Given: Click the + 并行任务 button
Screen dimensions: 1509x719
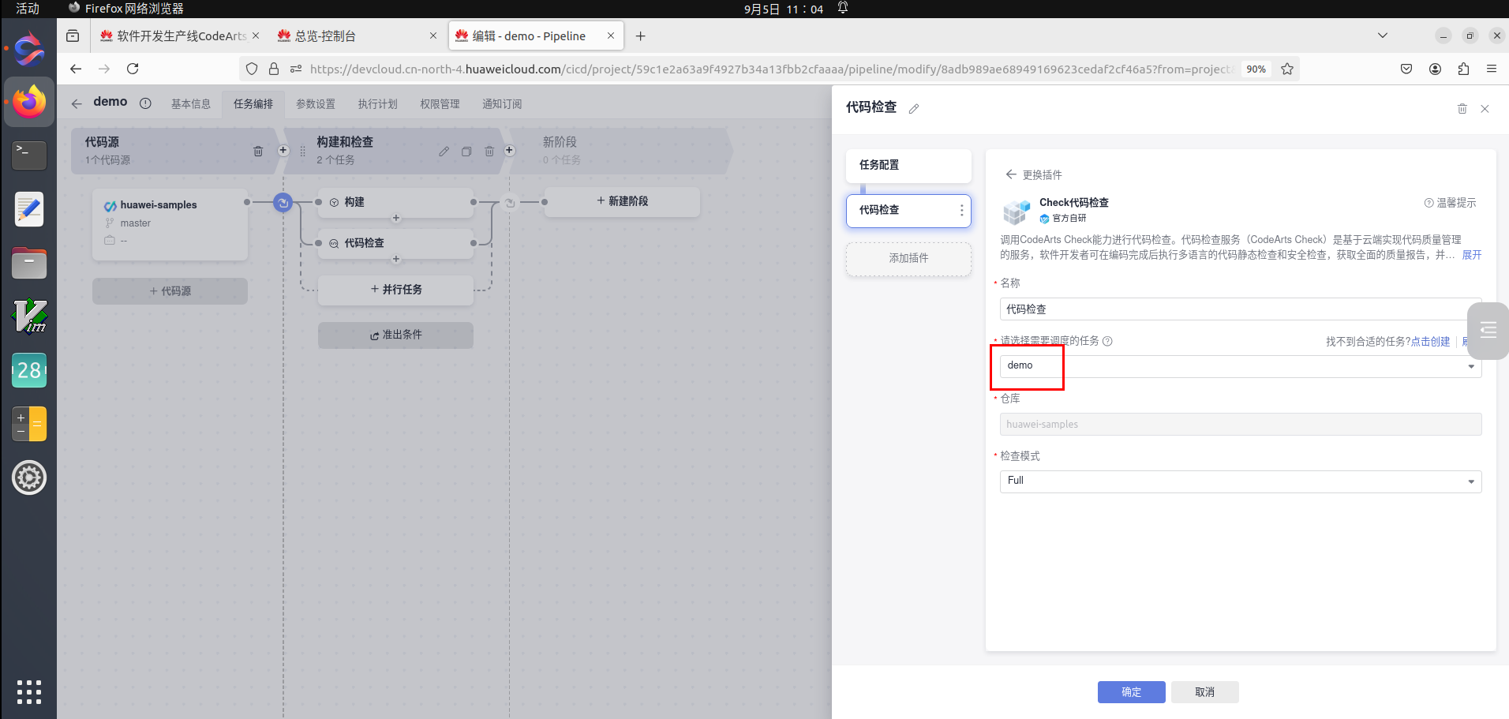Looking at the screenshot, I should [396, 290].
